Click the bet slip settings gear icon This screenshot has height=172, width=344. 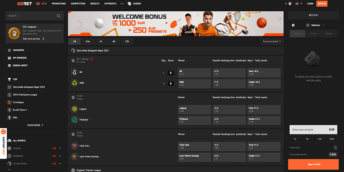coord(293,25)
